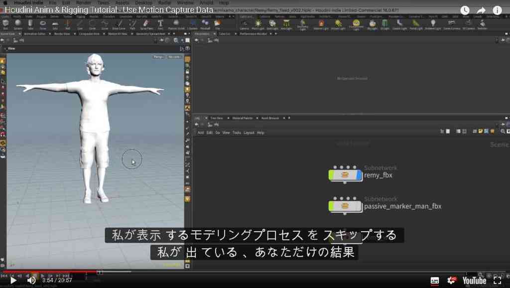Open YouTube video info card
The width and height of the screenshot is (510, 288).
pyautogui.click(x=498, y=10)
